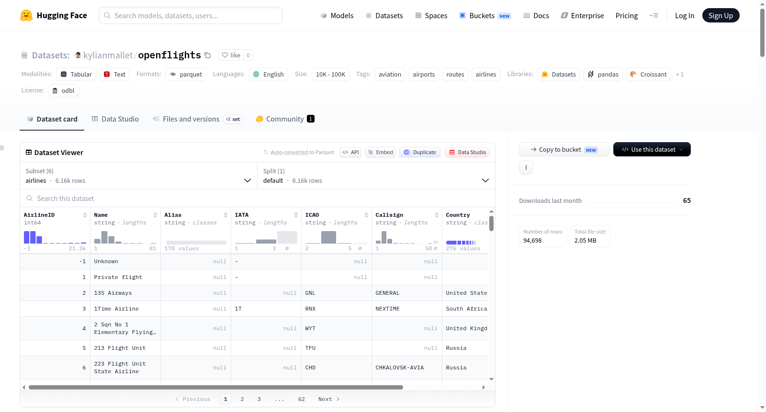The image size is (766, 412).
Task: Open Enterprise page
Action: point(582,15)
